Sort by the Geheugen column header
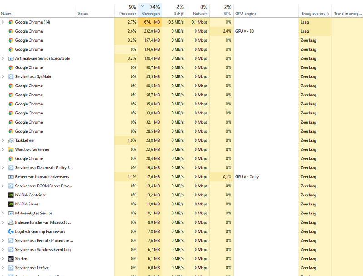The width and height of the screenshot is (363, 276). 150,10
